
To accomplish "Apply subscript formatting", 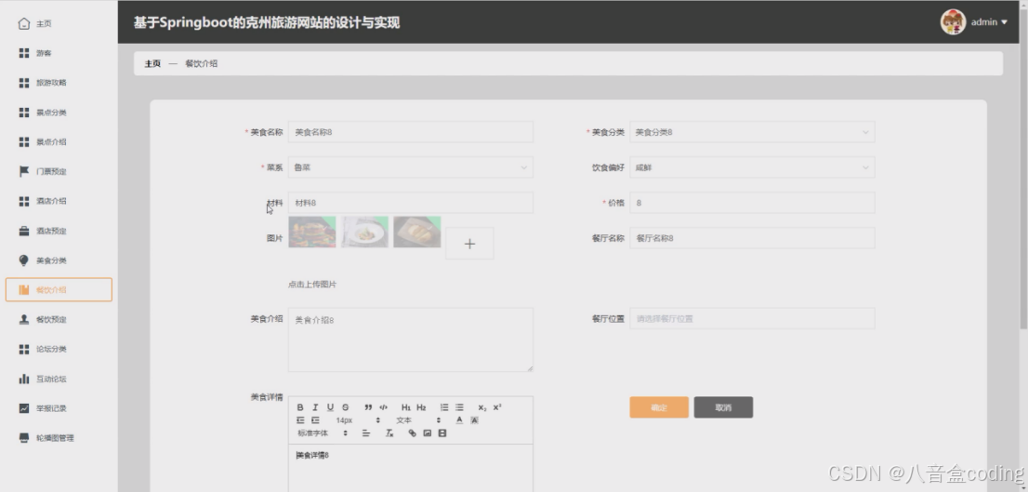I will (x=481, y=407).
